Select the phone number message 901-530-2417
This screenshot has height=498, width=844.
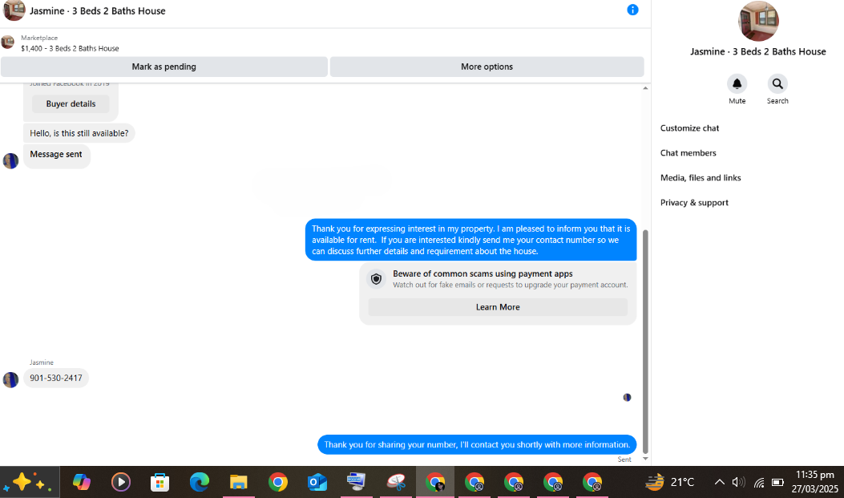click(x=56, y=378)
